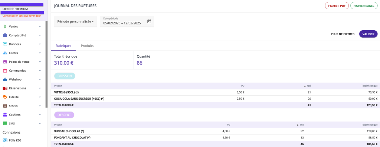Click 'Connexion en tant que revendeur' text

click(22, 16)
